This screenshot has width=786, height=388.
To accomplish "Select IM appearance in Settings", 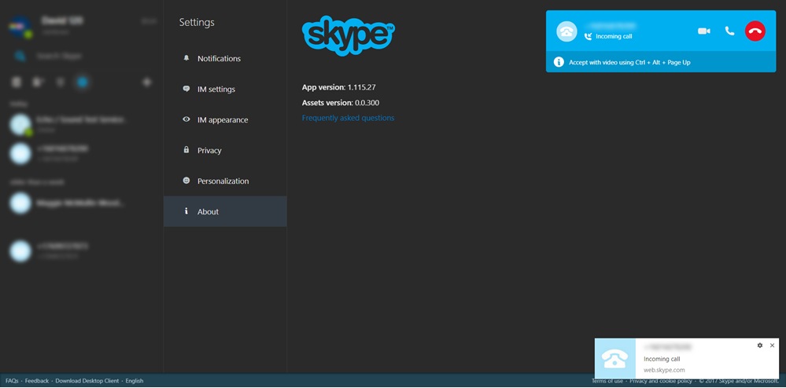I will pos(225,119).
